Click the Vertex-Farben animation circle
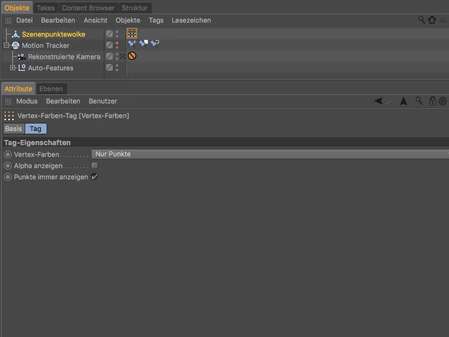Viewport: 449px width, 337px height. (8, 154)
